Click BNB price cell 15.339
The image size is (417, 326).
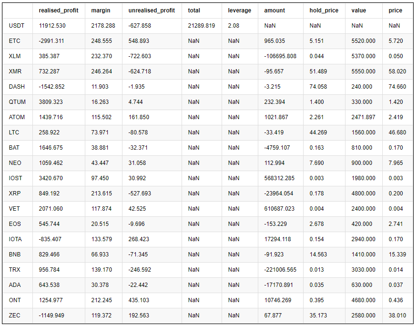[397, 255]
